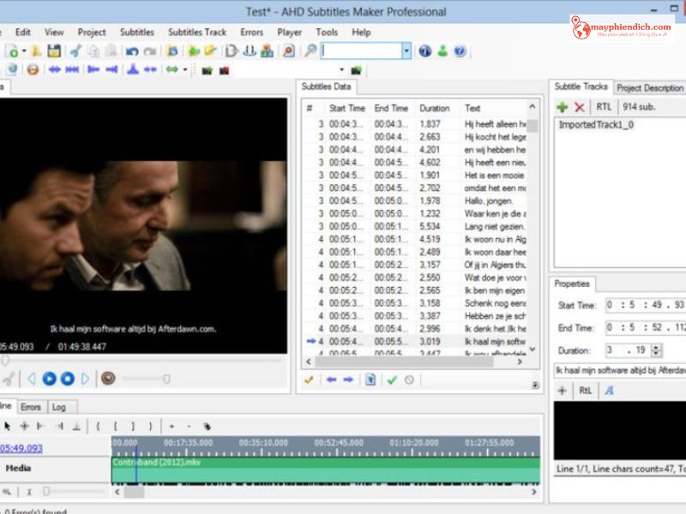Click the Undo icon in the toolbar
Image resolution: width=686 pixels, height=514 pixels.
[133, 51]
